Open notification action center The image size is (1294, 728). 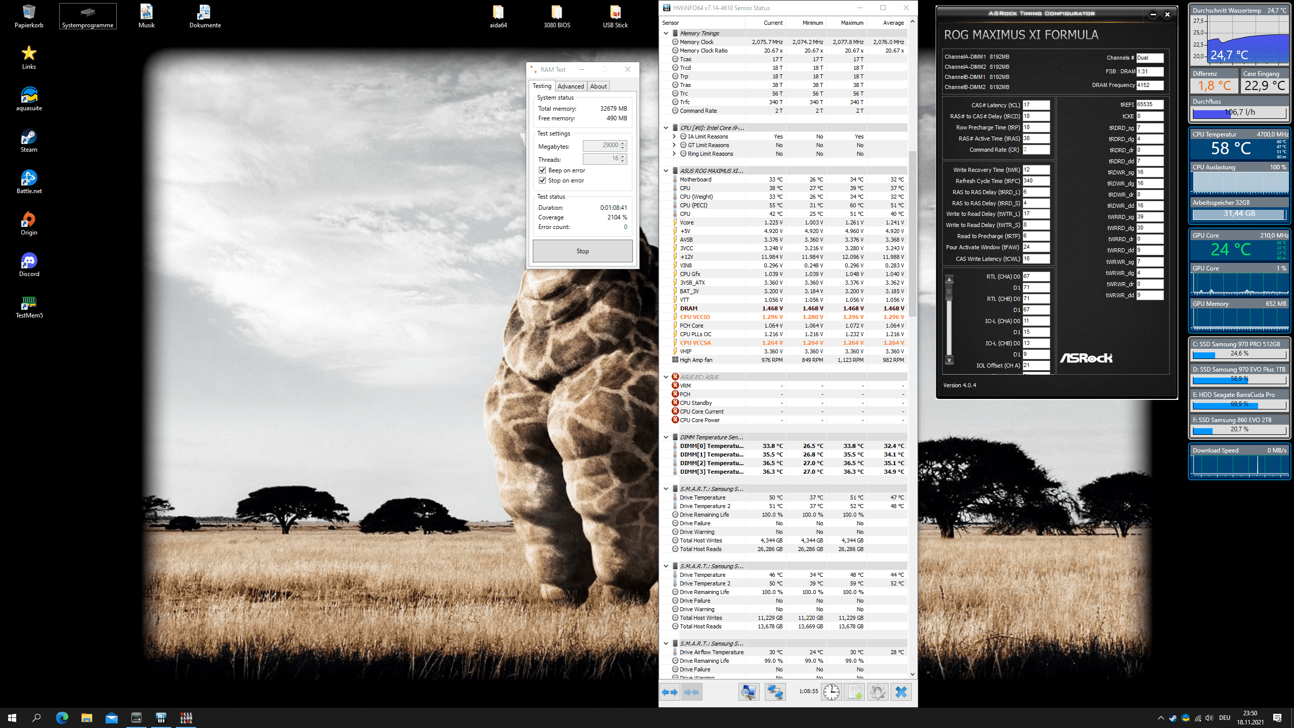click(x=1277, y=718)
